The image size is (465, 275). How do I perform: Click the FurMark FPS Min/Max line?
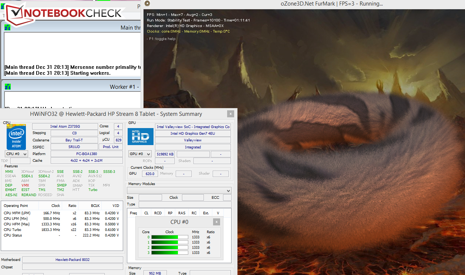(x=179, y=14)
